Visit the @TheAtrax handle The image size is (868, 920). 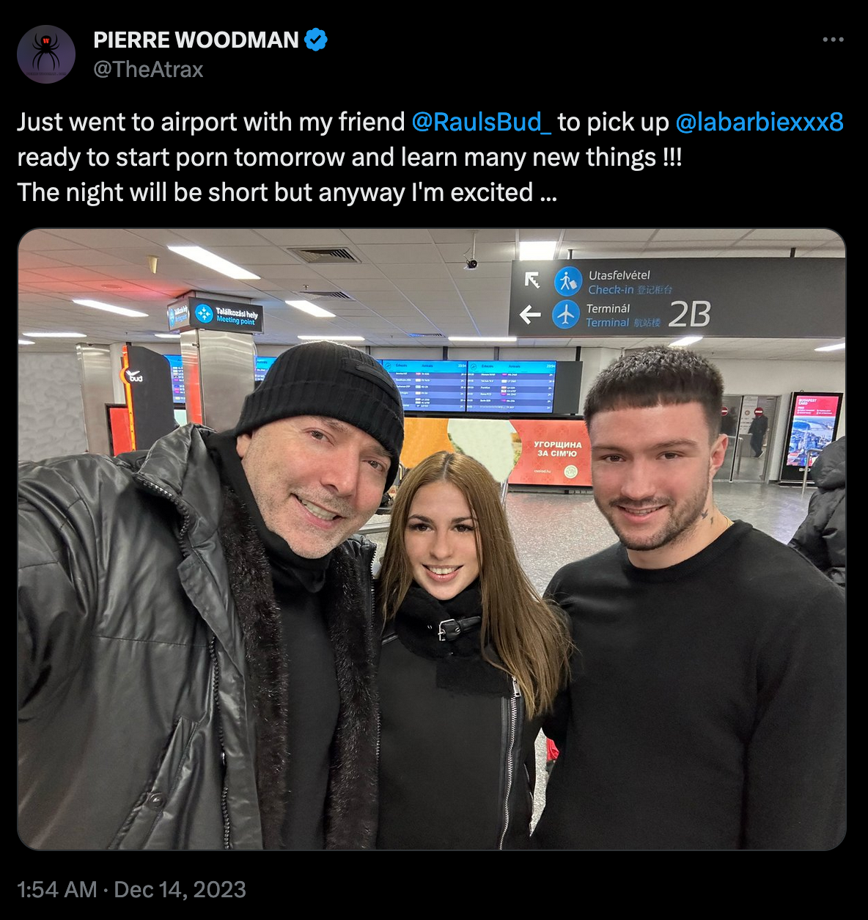tap(148, 70)
